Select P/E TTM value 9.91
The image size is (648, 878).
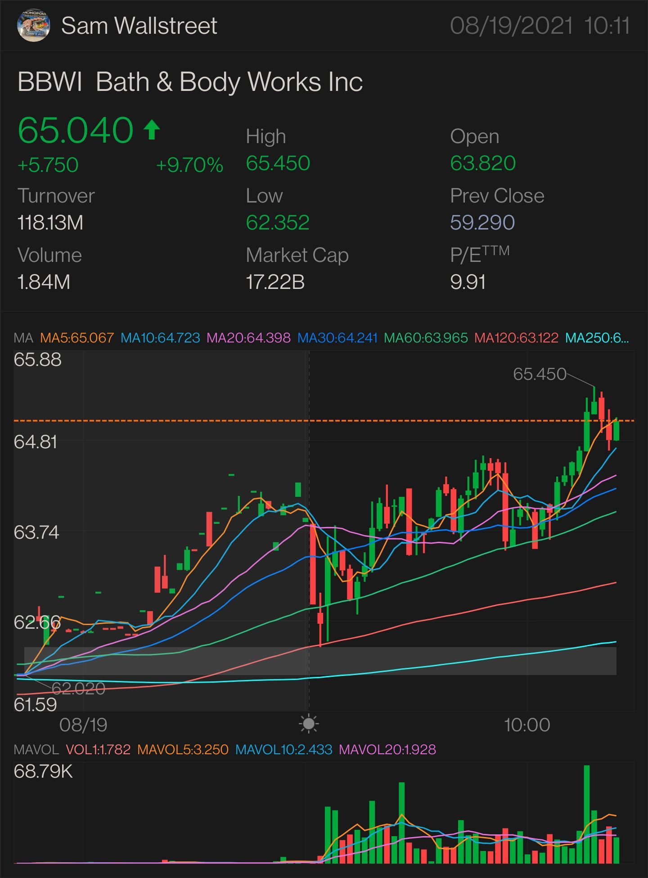468,282
